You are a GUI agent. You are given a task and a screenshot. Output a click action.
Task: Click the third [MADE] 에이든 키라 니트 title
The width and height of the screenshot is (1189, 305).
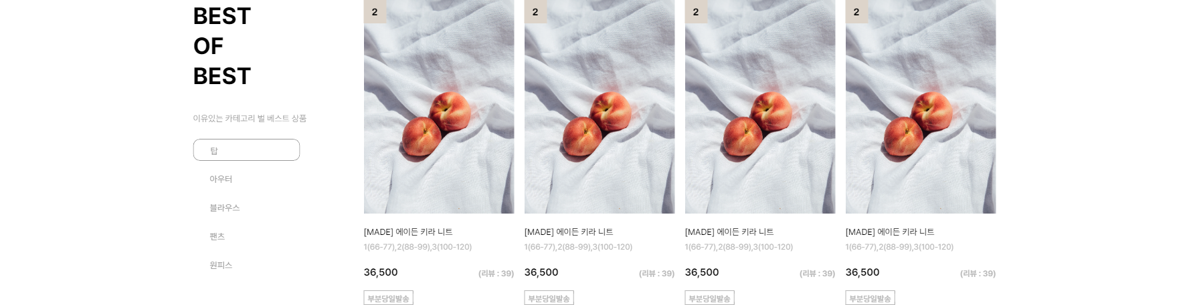[729, 232]
